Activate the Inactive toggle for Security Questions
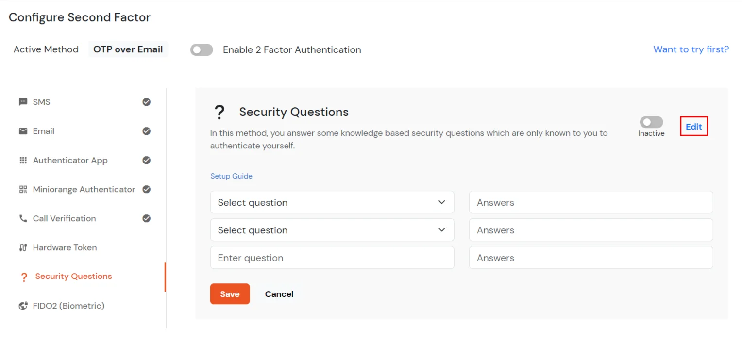The height and width of the screenshot is (342, 742). pos(651,122)
